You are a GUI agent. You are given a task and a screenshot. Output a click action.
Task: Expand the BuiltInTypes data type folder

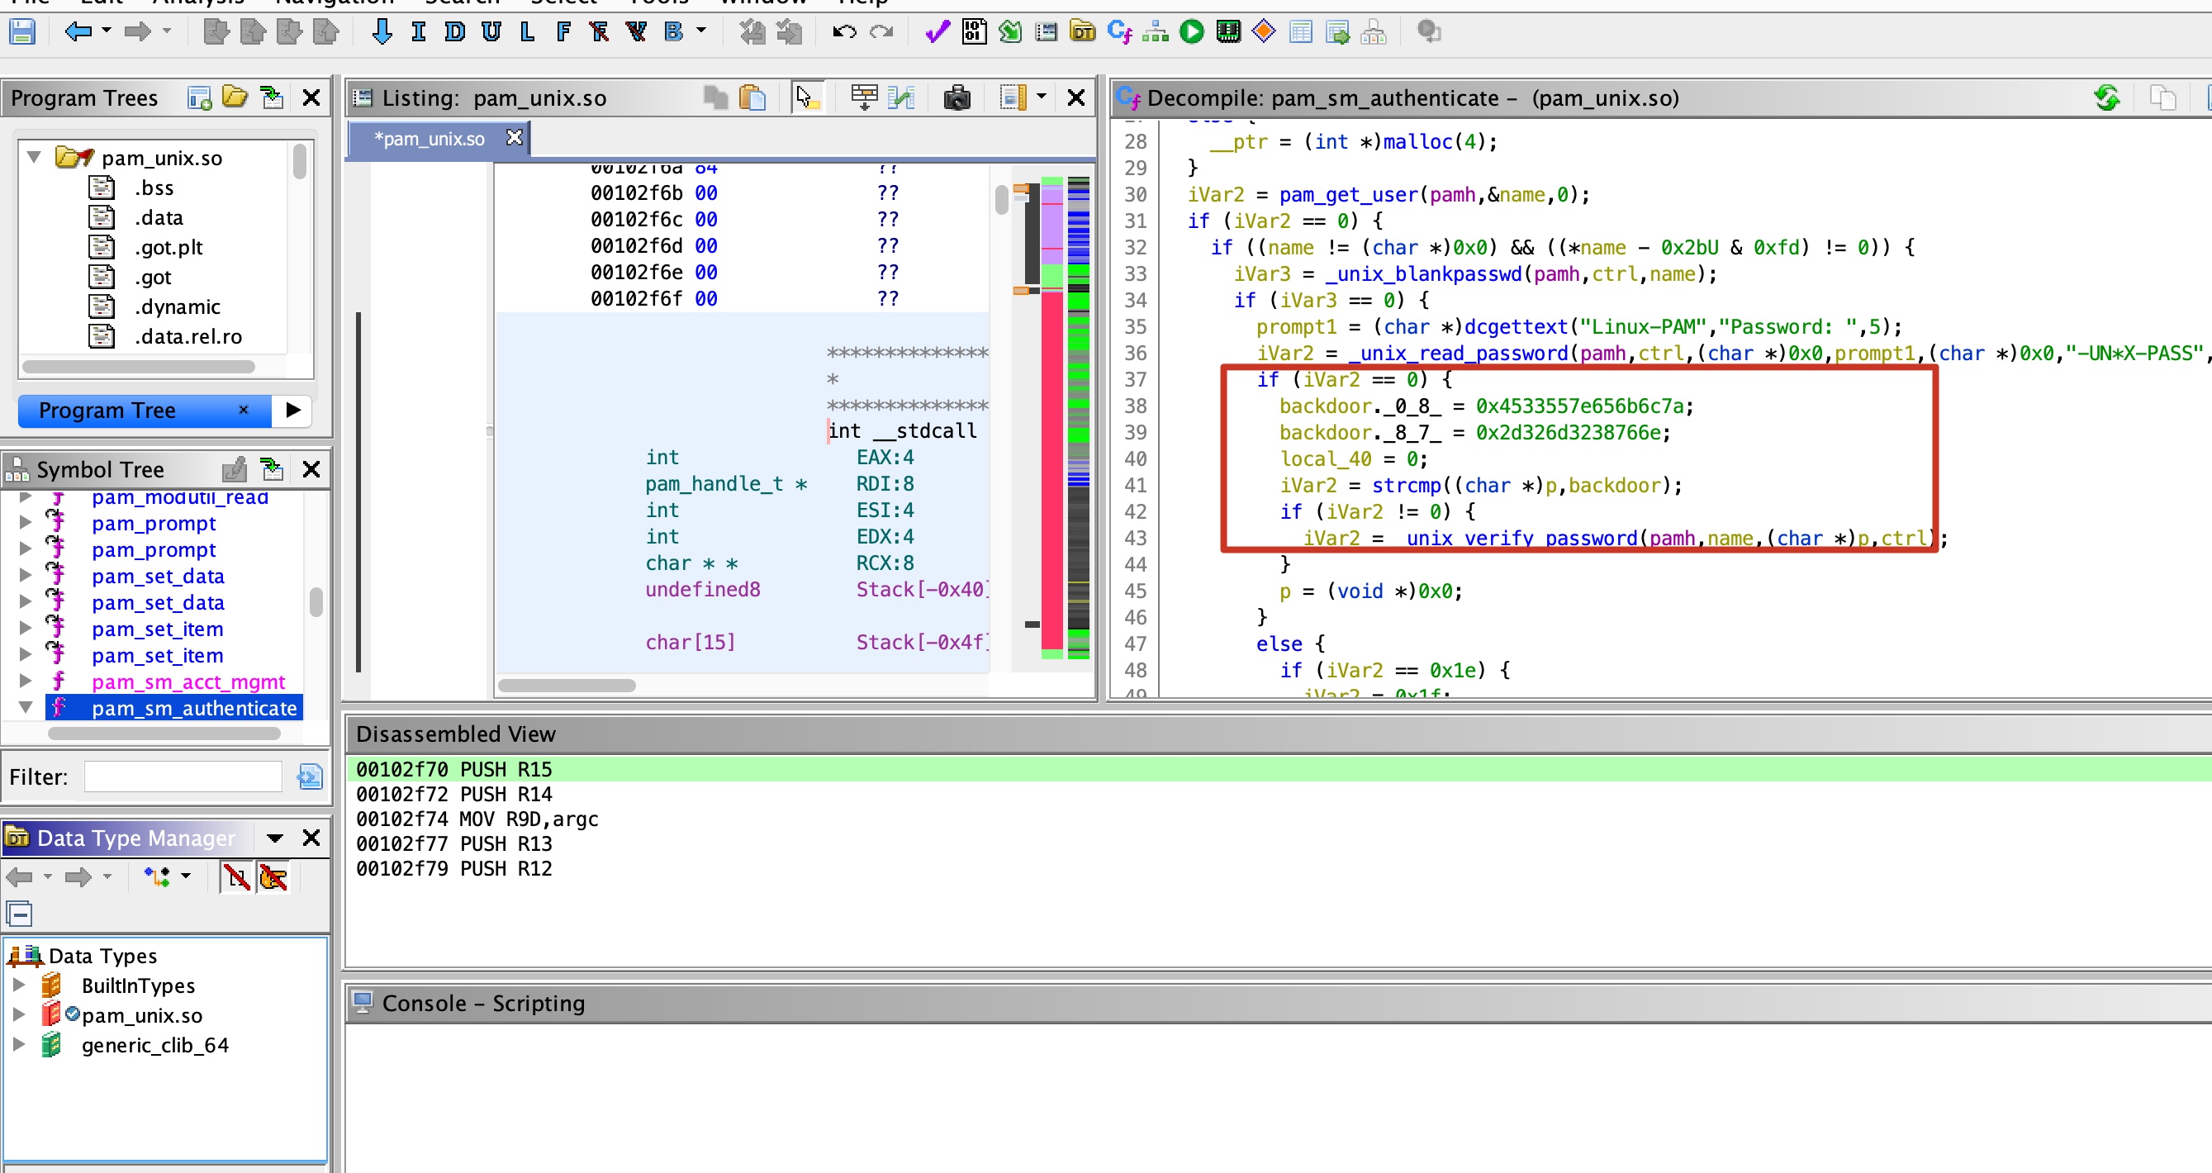point(18,985)
